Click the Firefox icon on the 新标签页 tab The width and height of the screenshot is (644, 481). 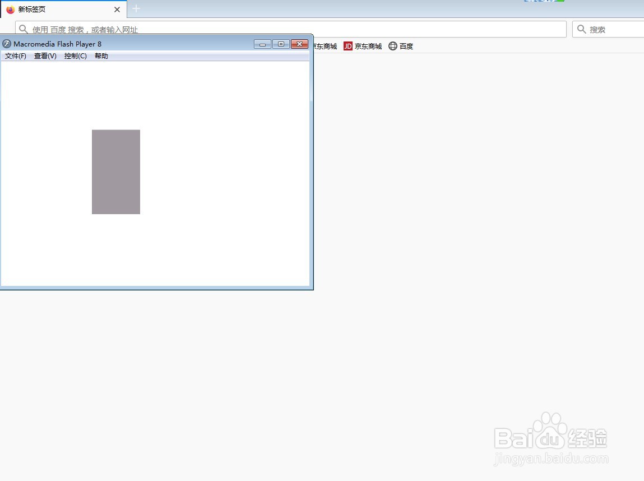tap(11, 10)
